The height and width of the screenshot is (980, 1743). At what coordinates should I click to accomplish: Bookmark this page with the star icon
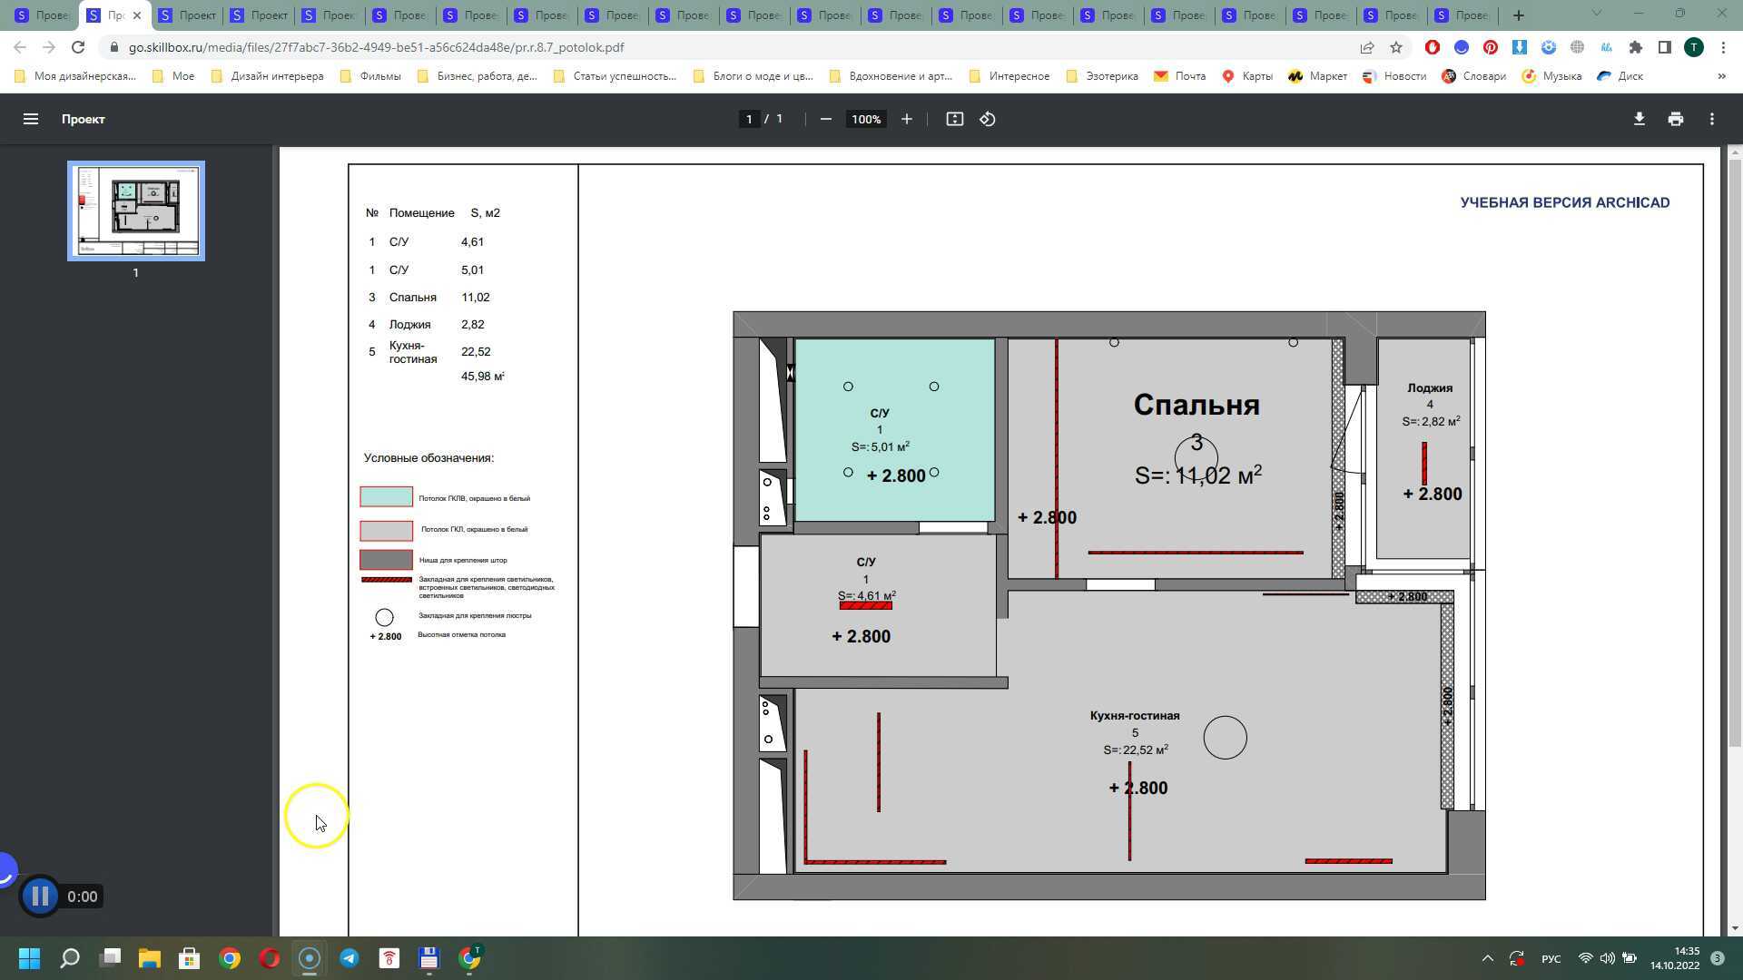(1396, 47)
